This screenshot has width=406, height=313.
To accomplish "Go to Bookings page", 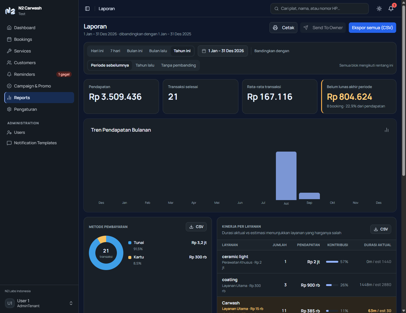I will point(39,39).
